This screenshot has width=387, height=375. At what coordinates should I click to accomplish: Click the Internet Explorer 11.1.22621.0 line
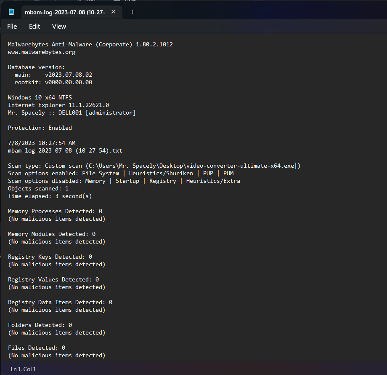click(x=58, y=105)
